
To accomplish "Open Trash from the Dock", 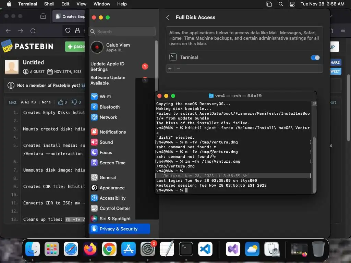I will 318,249.
